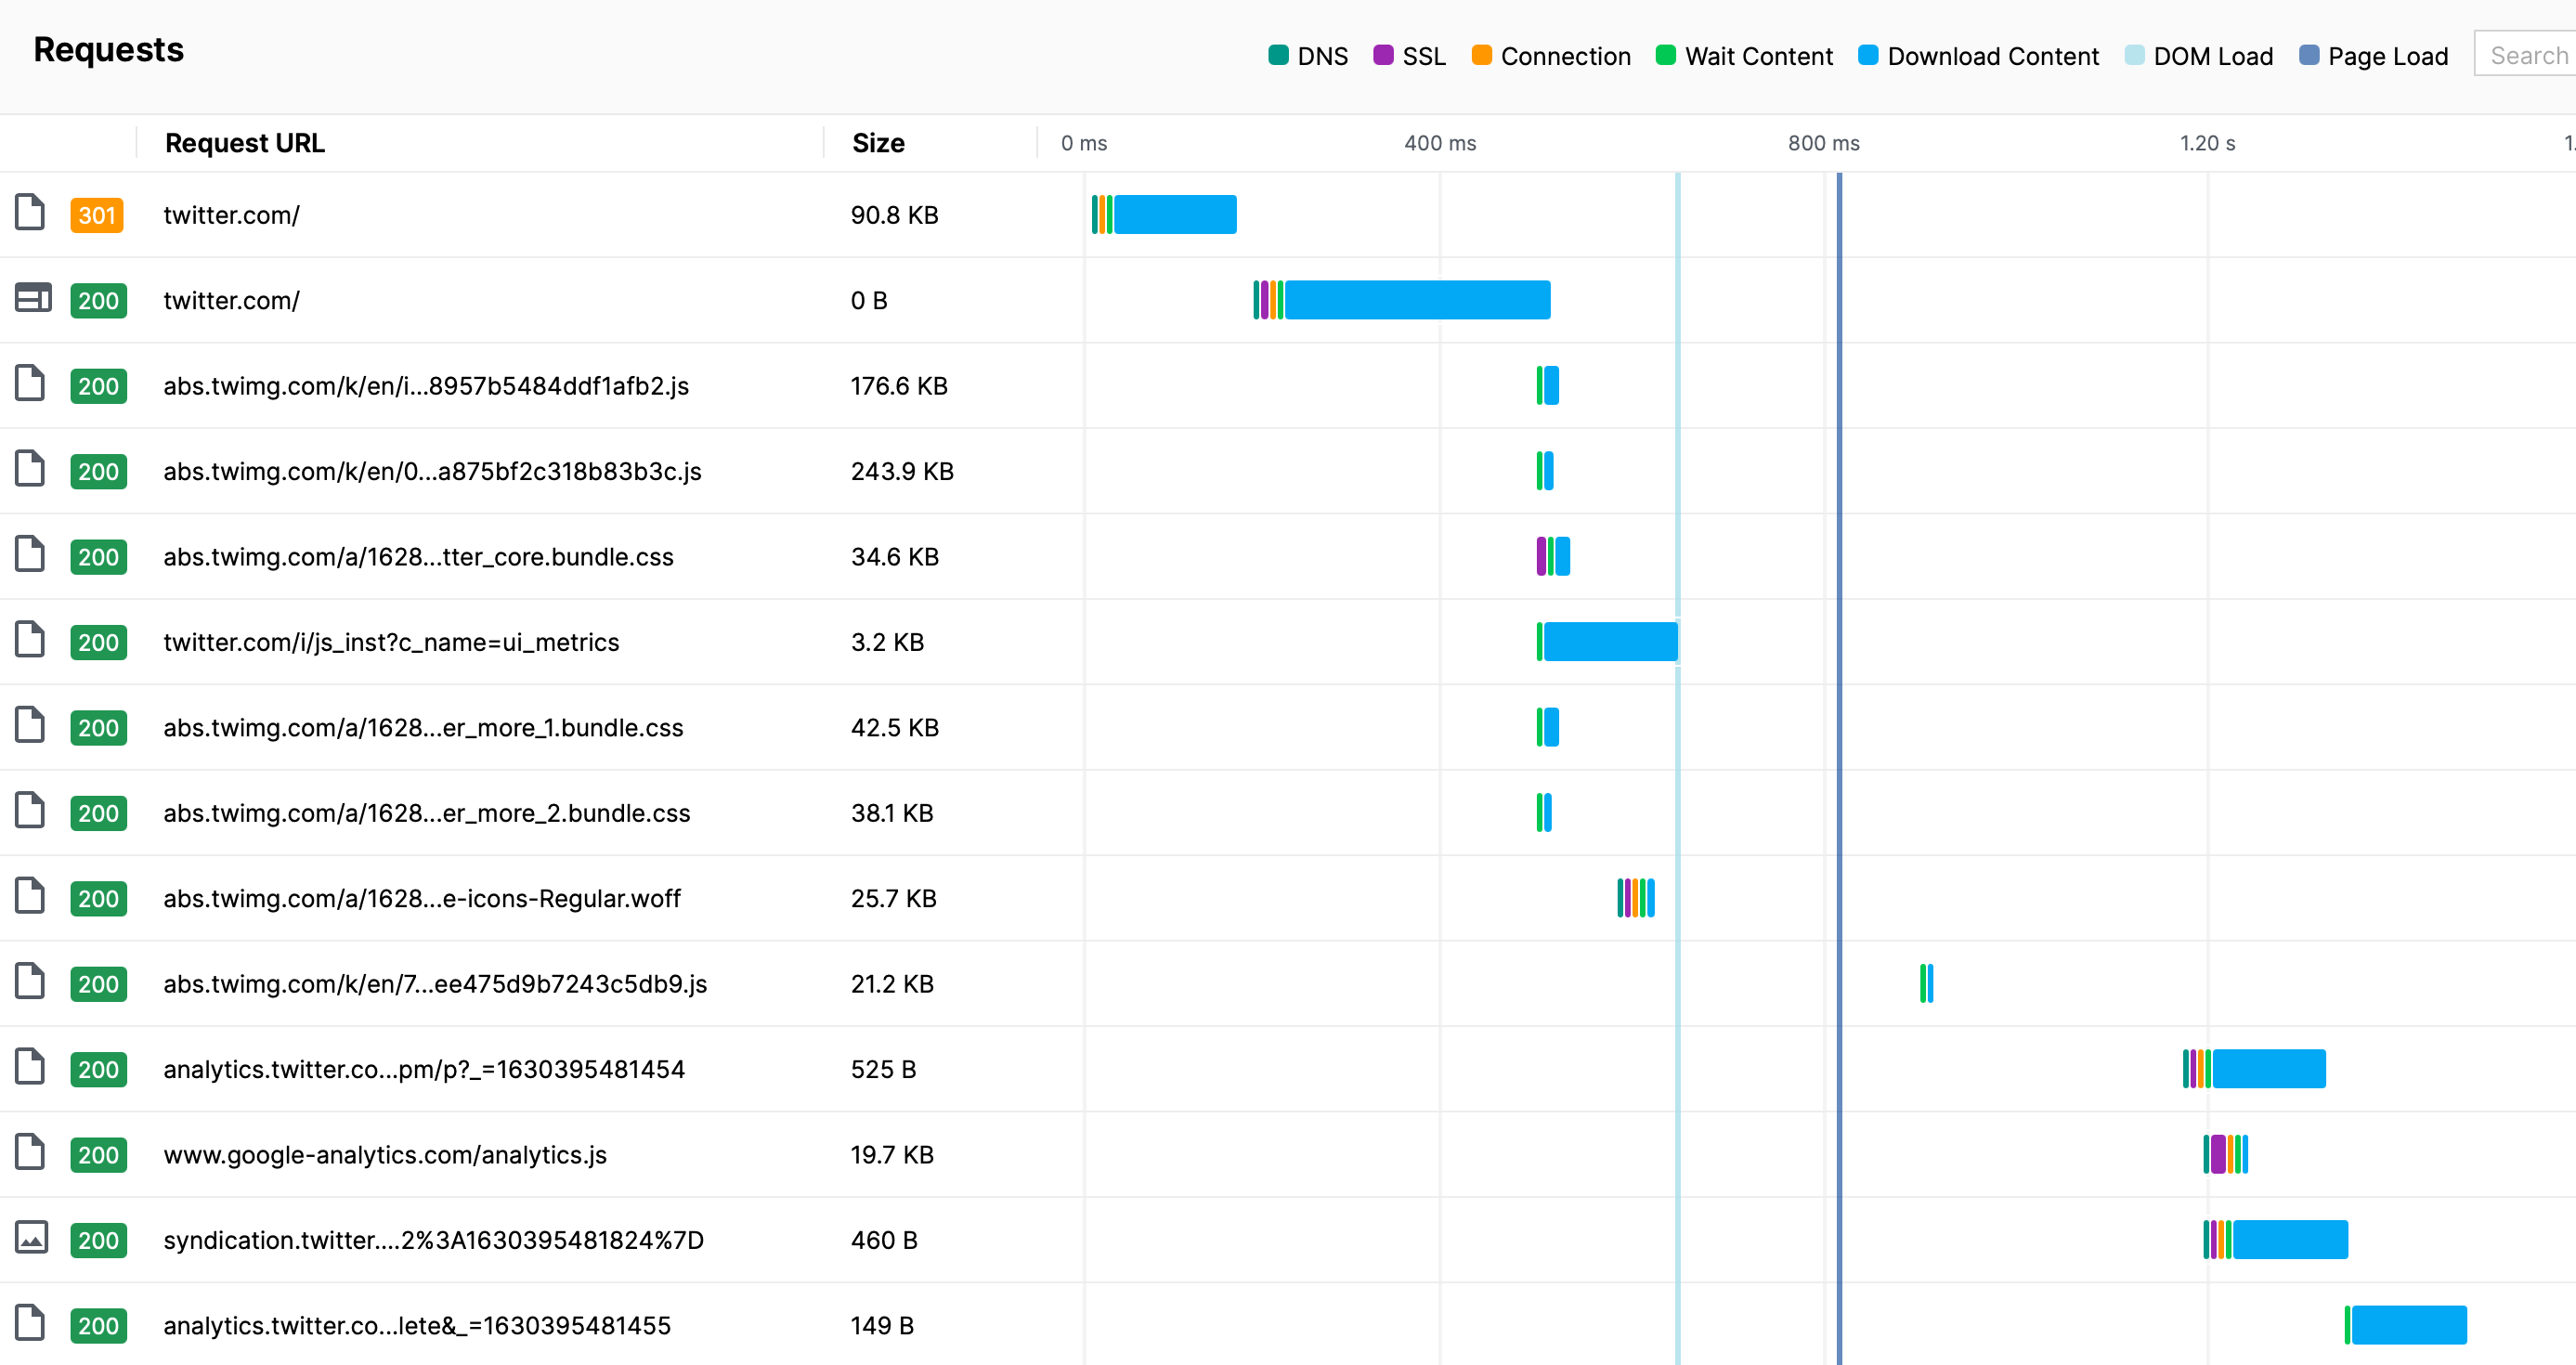Open the 8957b5484ddf1afb2.js request
The width and height of the screenshot is (2576, 1365).
[426, 386]
